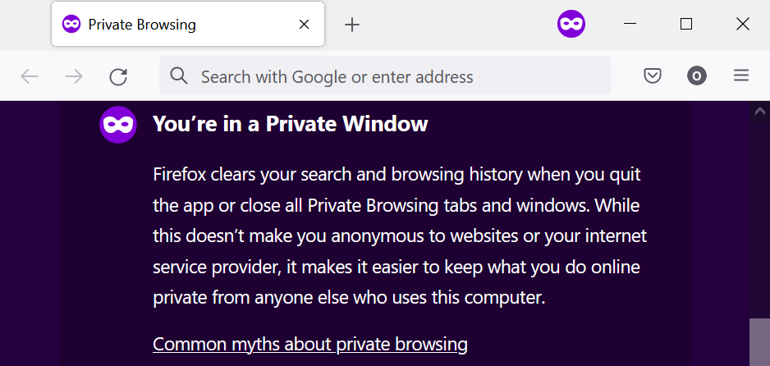Viewport: 770px width, 366px height.
Task: Reload the current page
Action: pos(118,76)
